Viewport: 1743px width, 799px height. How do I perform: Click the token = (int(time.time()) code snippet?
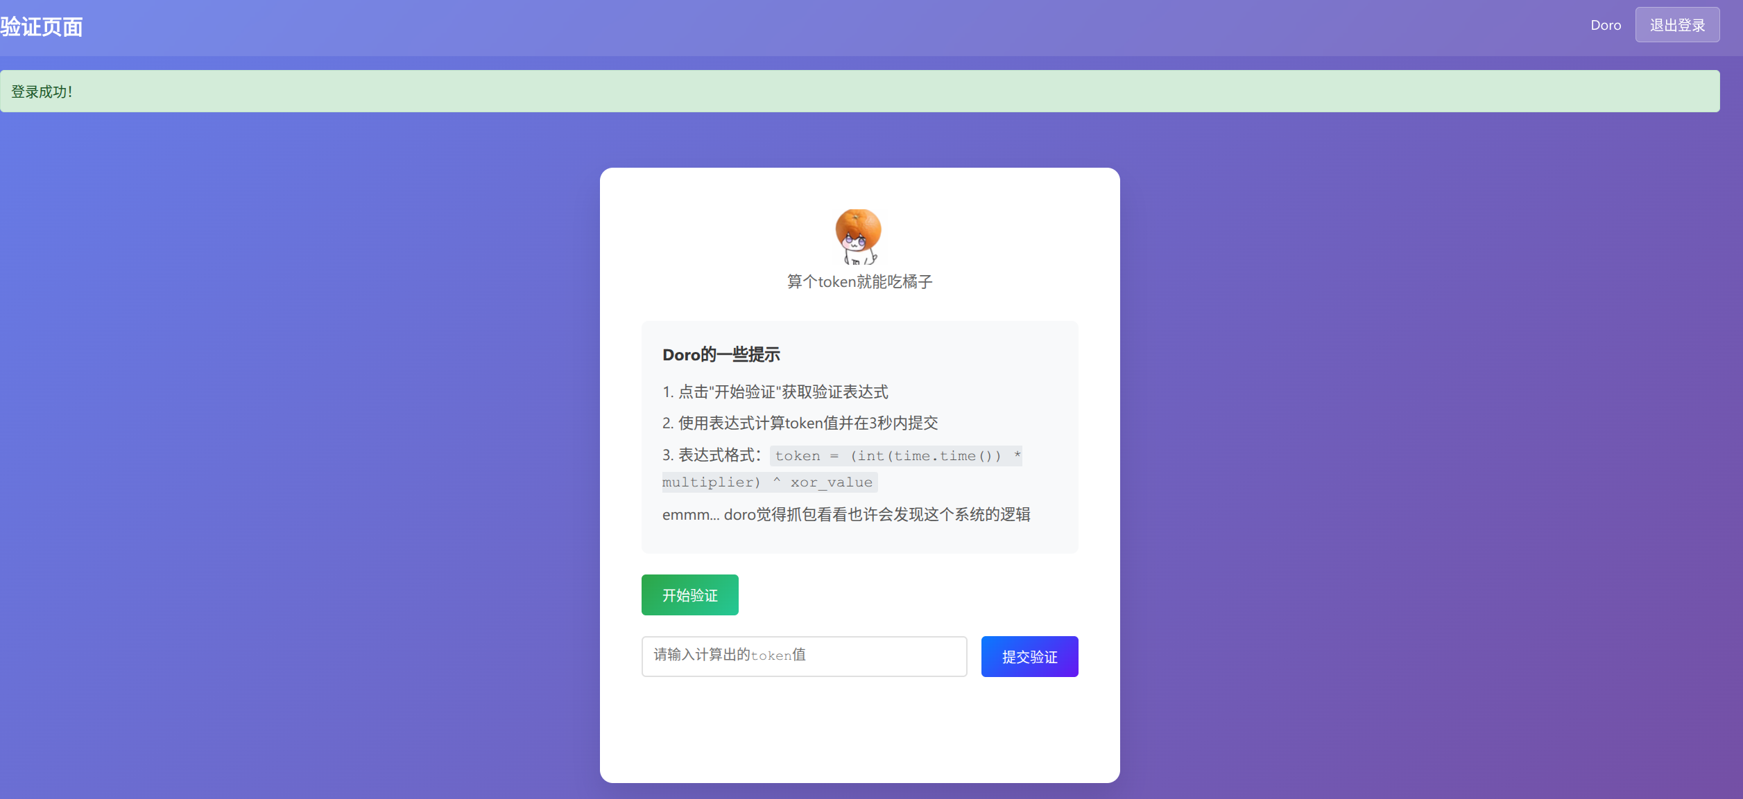896,456
